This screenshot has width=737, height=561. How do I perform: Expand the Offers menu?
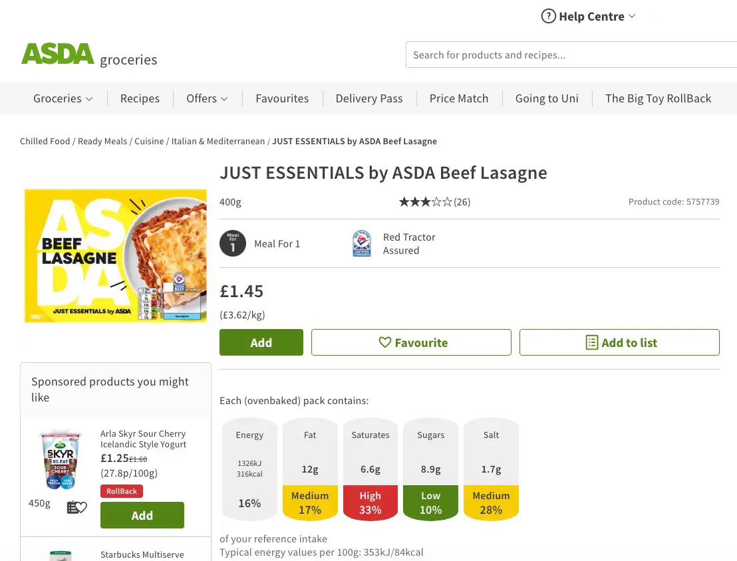coord(207,98)
